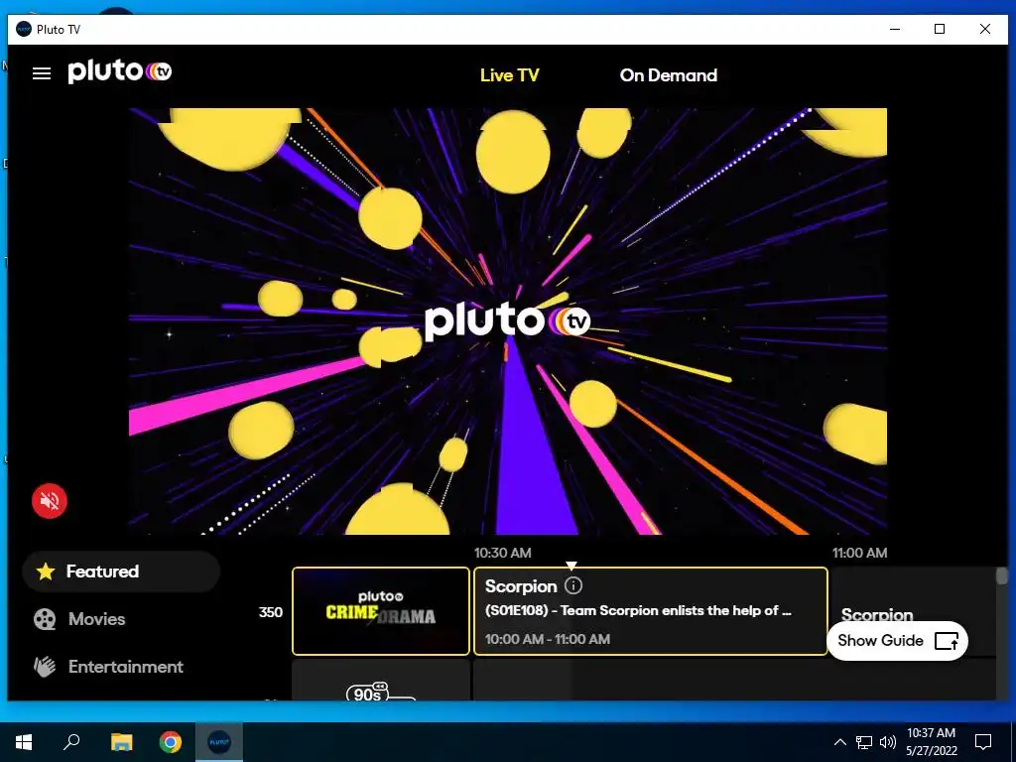1016x762 pixels.
Task: Click the Show Guide button
Action: [x=897, y=641]
